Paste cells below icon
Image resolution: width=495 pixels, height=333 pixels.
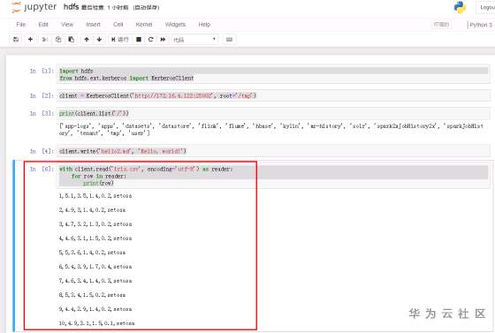72,40
